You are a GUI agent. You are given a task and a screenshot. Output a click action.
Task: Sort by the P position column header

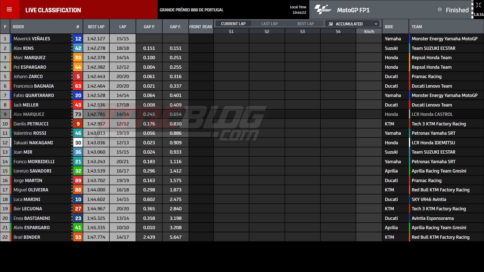pos(5,27)
